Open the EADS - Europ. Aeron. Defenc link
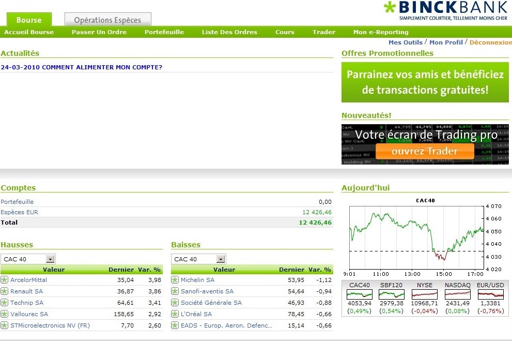512x341 pixels. [226, 325]
